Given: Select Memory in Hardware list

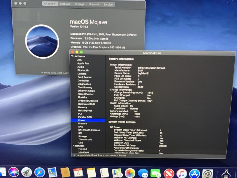Looking at the screenshot, I should pyautogui.click(x=83, y=107).
